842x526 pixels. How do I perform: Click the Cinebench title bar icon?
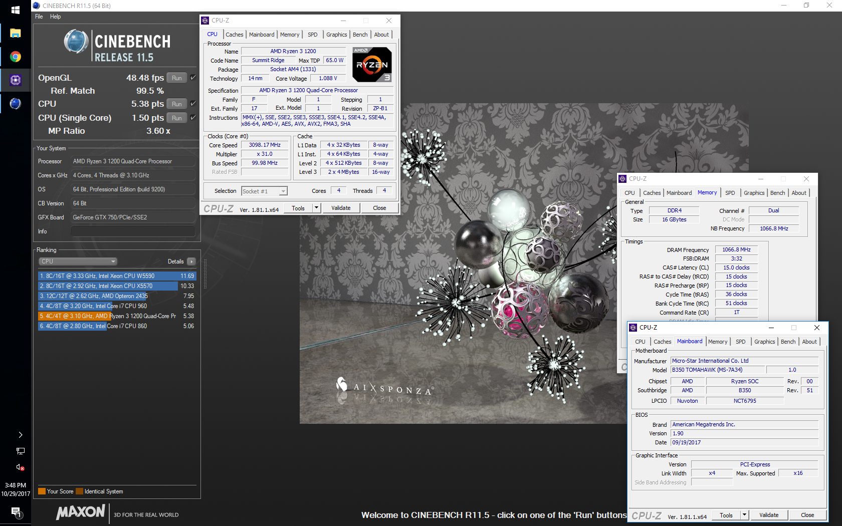point(36,6)
